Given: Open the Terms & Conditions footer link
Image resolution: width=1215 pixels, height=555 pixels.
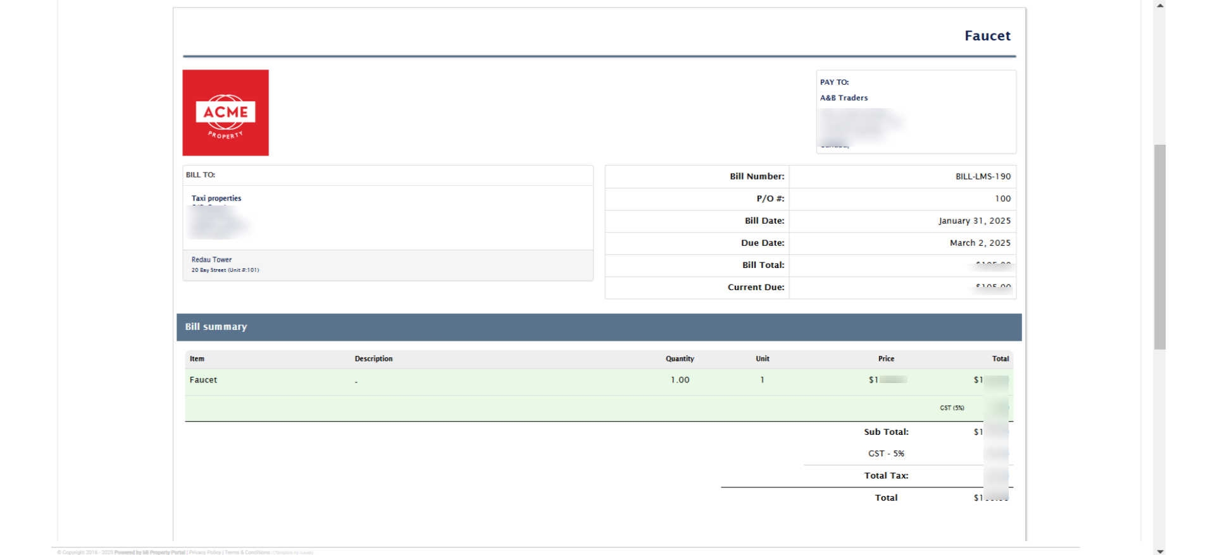Looking at the screenshot, I should click(247, 552).
